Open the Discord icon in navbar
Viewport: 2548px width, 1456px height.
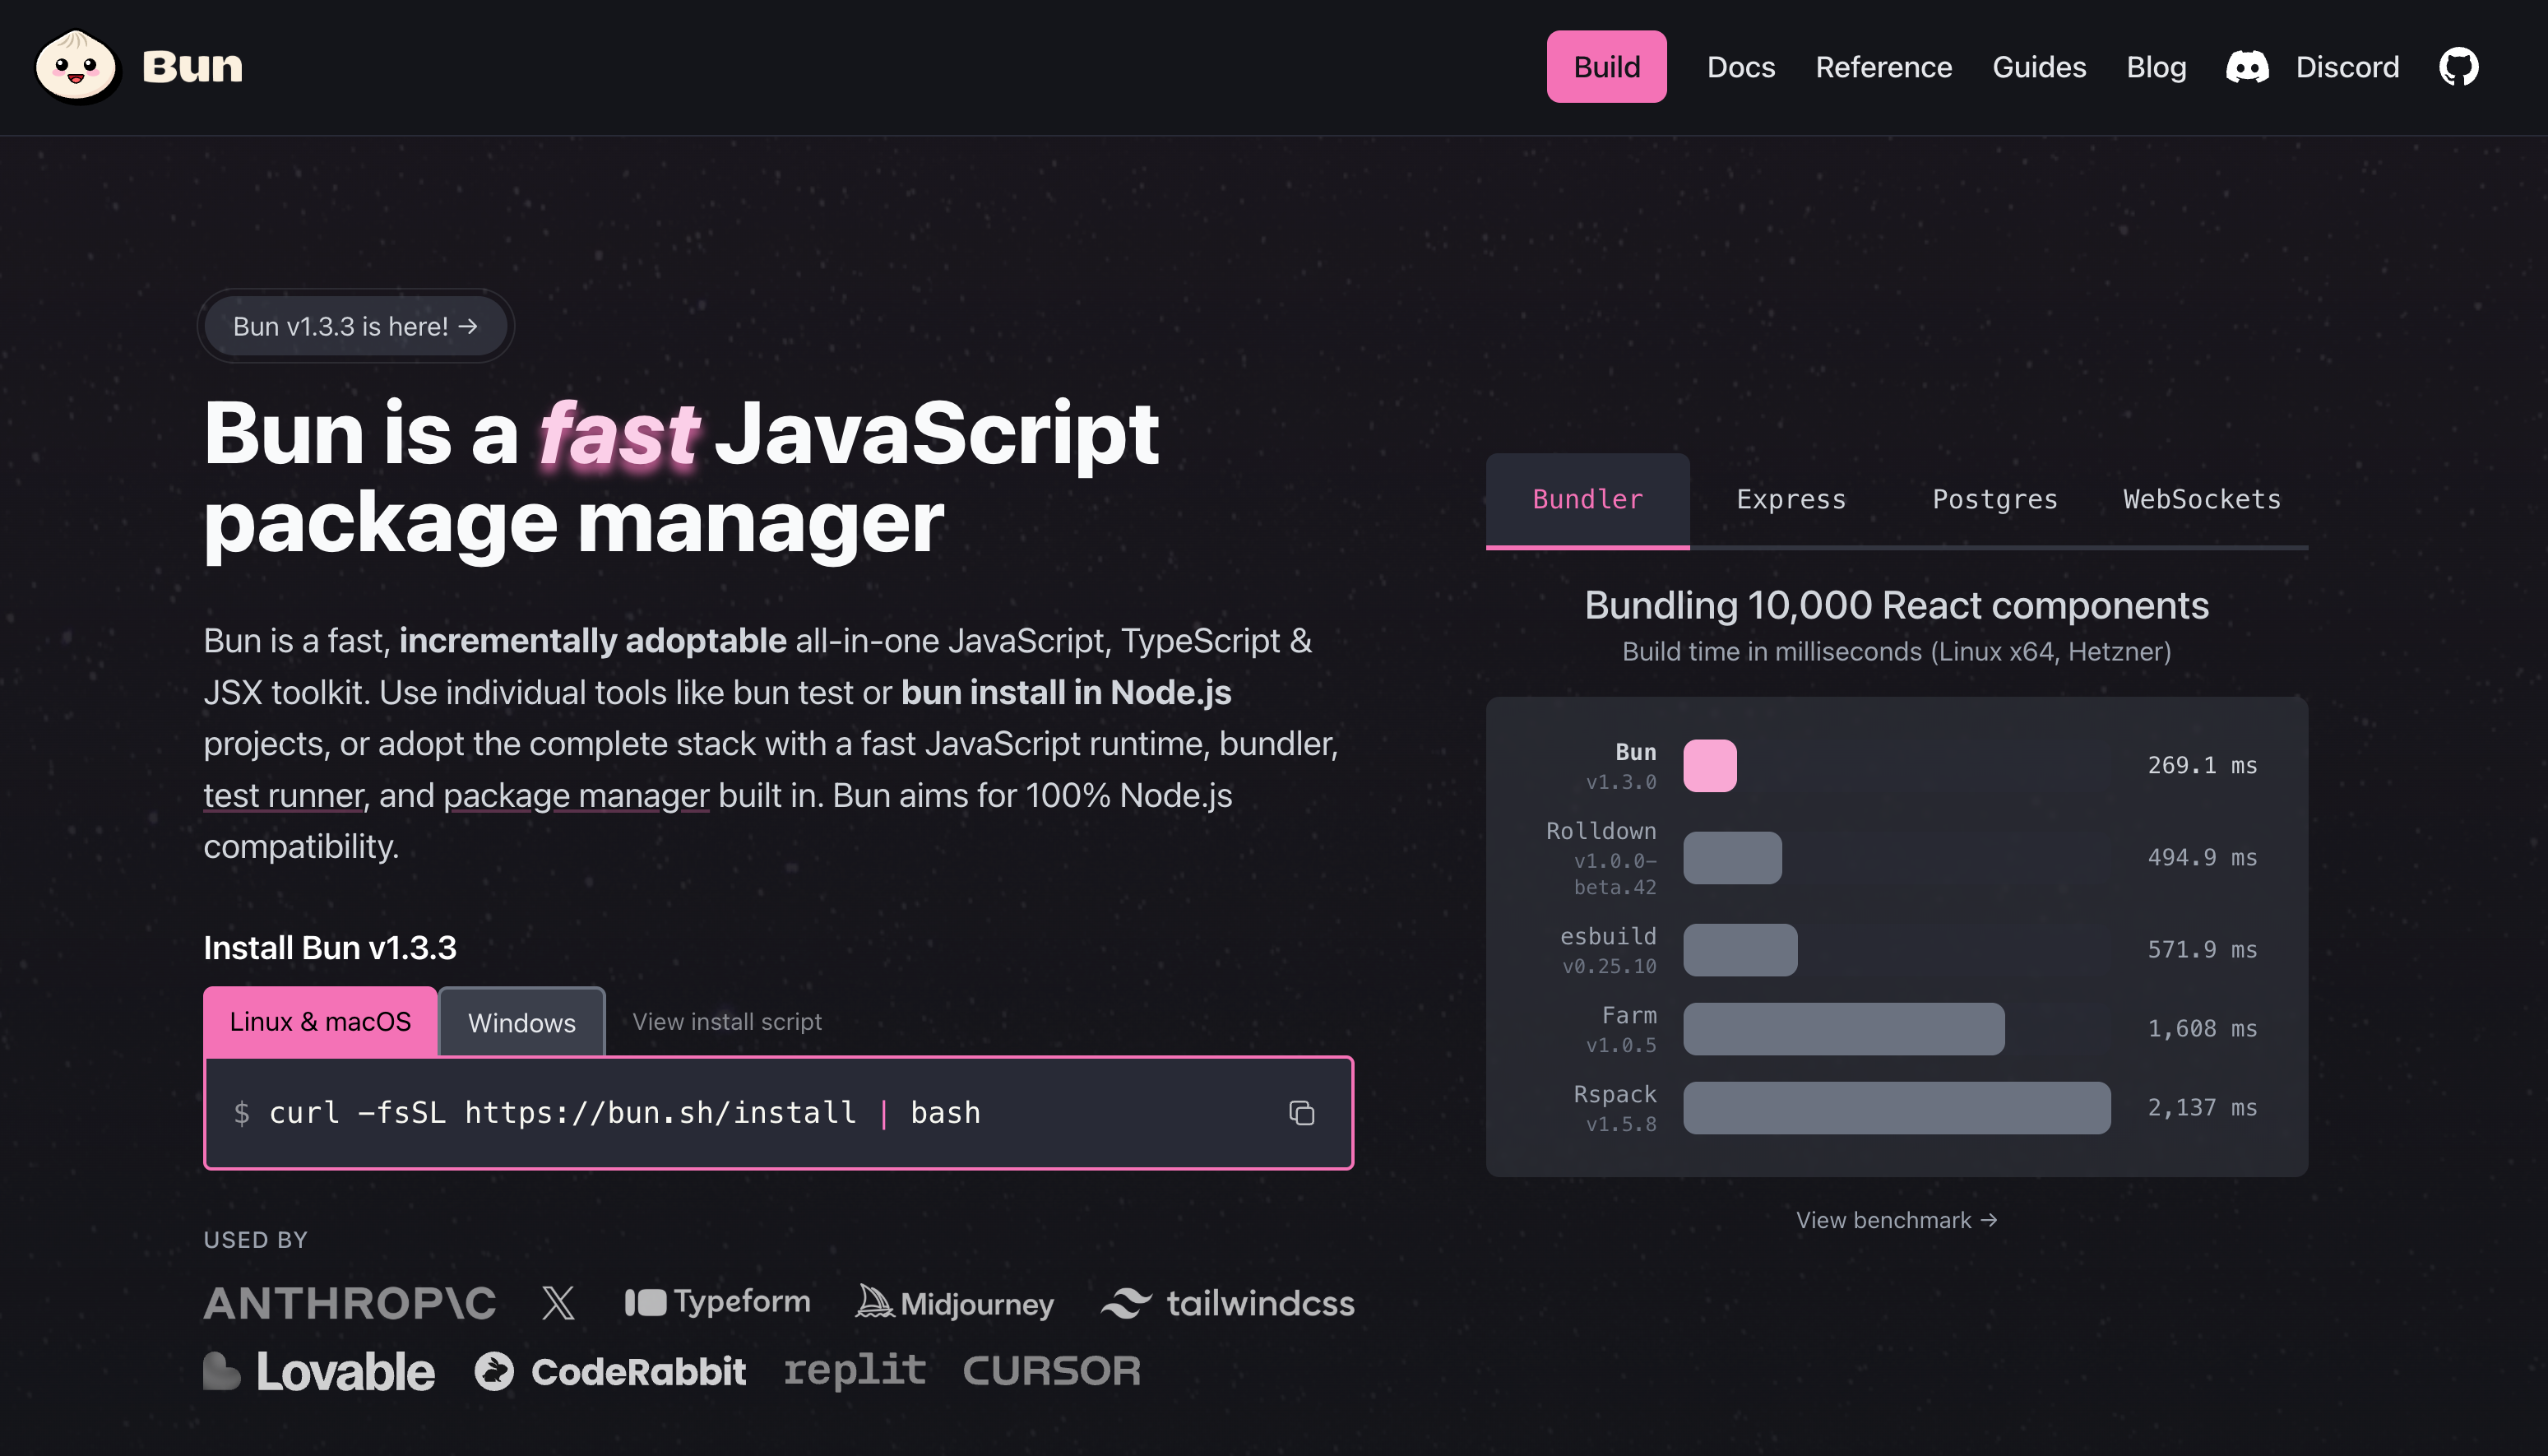[x=2247, y=67]
